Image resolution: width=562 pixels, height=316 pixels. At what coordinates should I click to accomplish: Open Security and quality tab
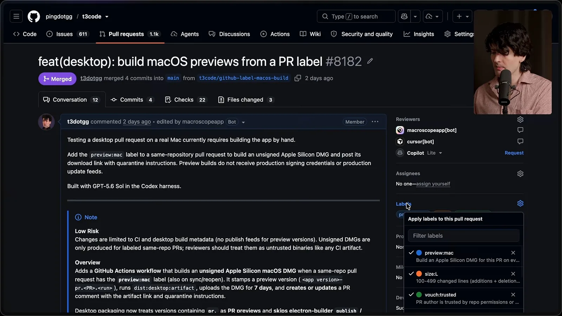[x=362, y=34]
